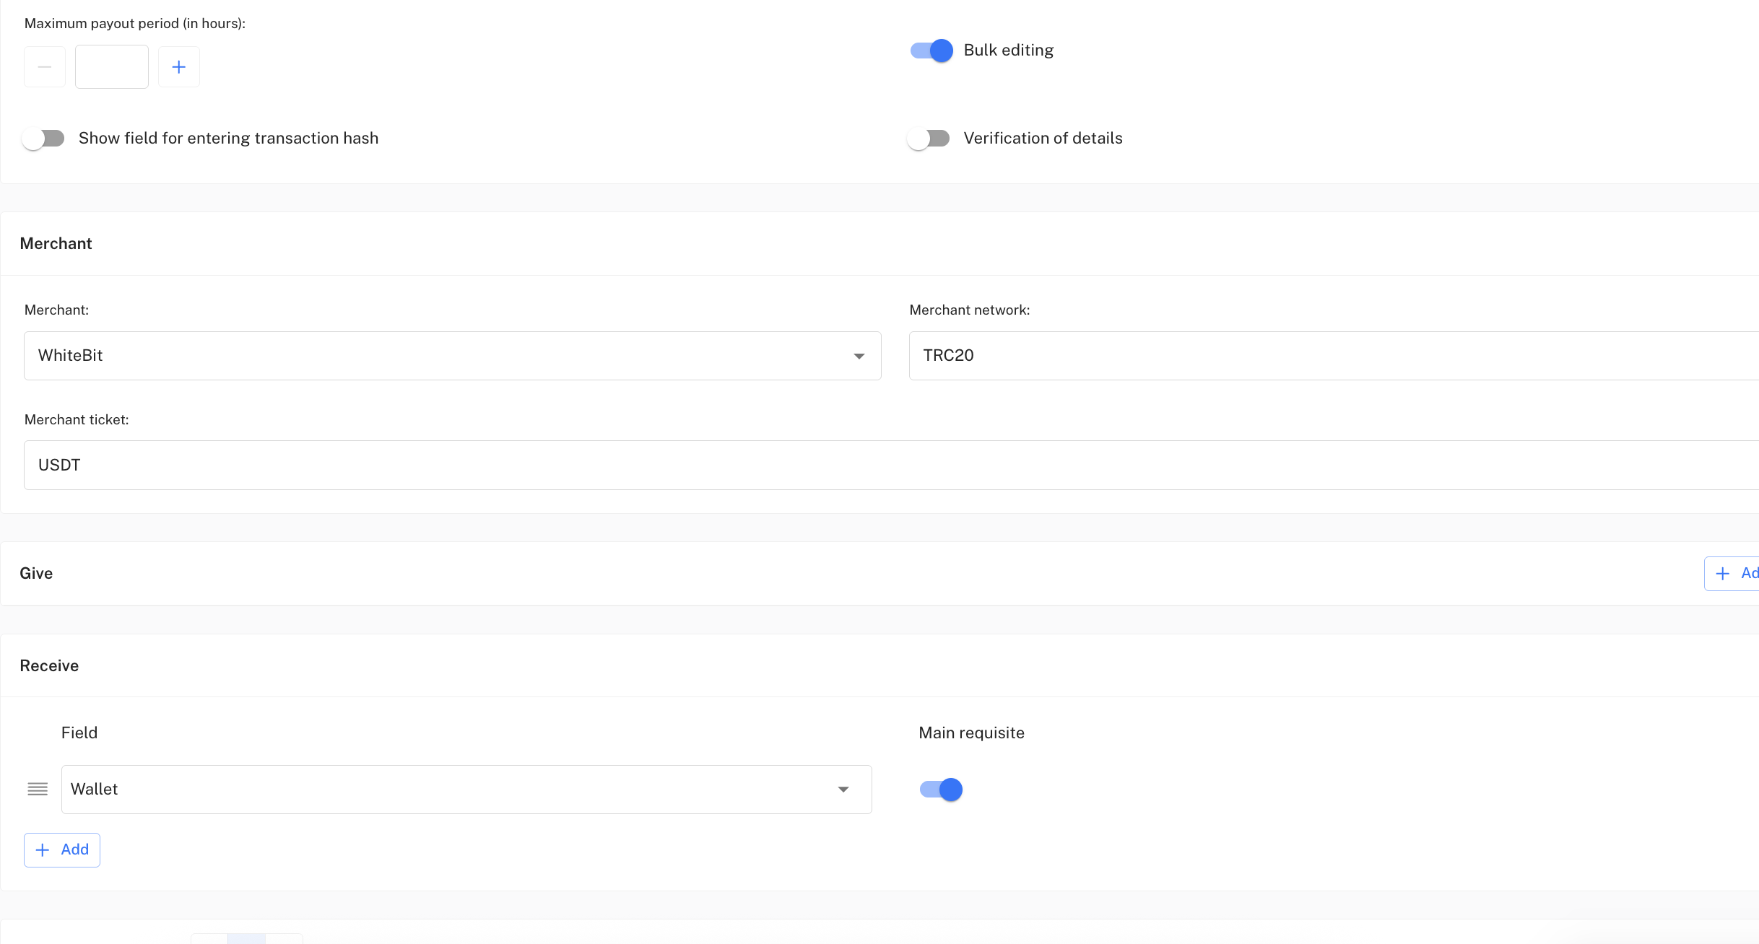
Task: Click the caret arrow in the WhiteBit merchant select
Action: pyautogui.click(x=859, y=356)
